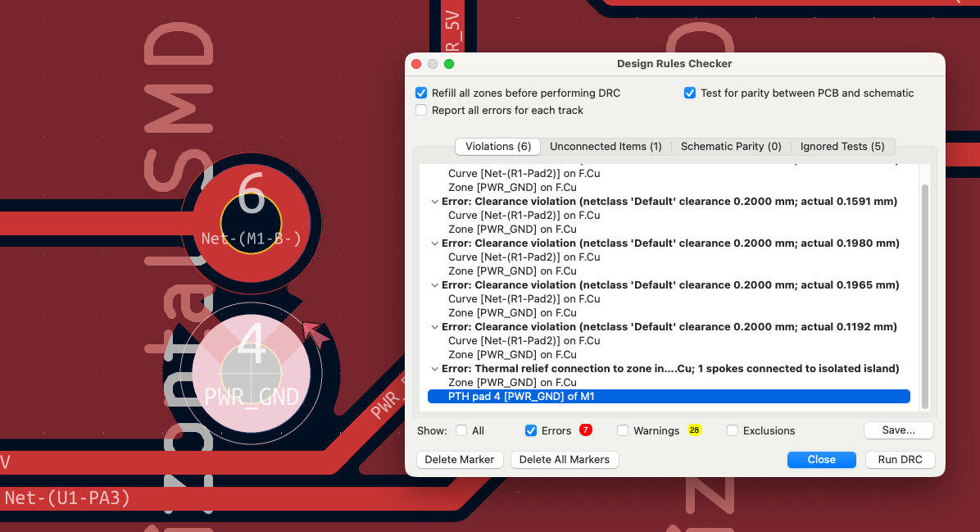The image size is (980, 532).
Task: Enable the Exclusions filter checkbox
Action: pos(733,430)
